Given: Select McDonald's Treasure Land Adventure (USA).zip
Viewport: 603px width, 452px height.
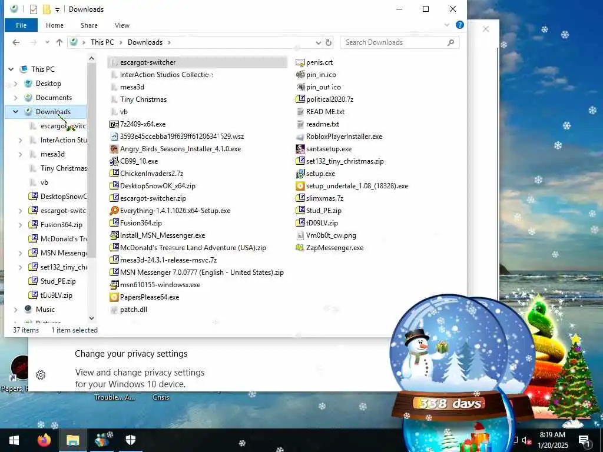Looking at the screenshot, I should coord(188,248).
